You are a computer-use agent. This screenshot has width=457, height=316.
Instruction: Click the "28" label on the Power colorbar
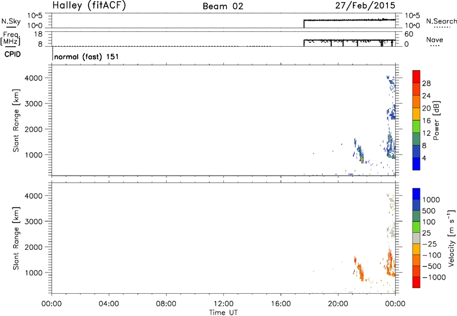[x=426, y=83]
